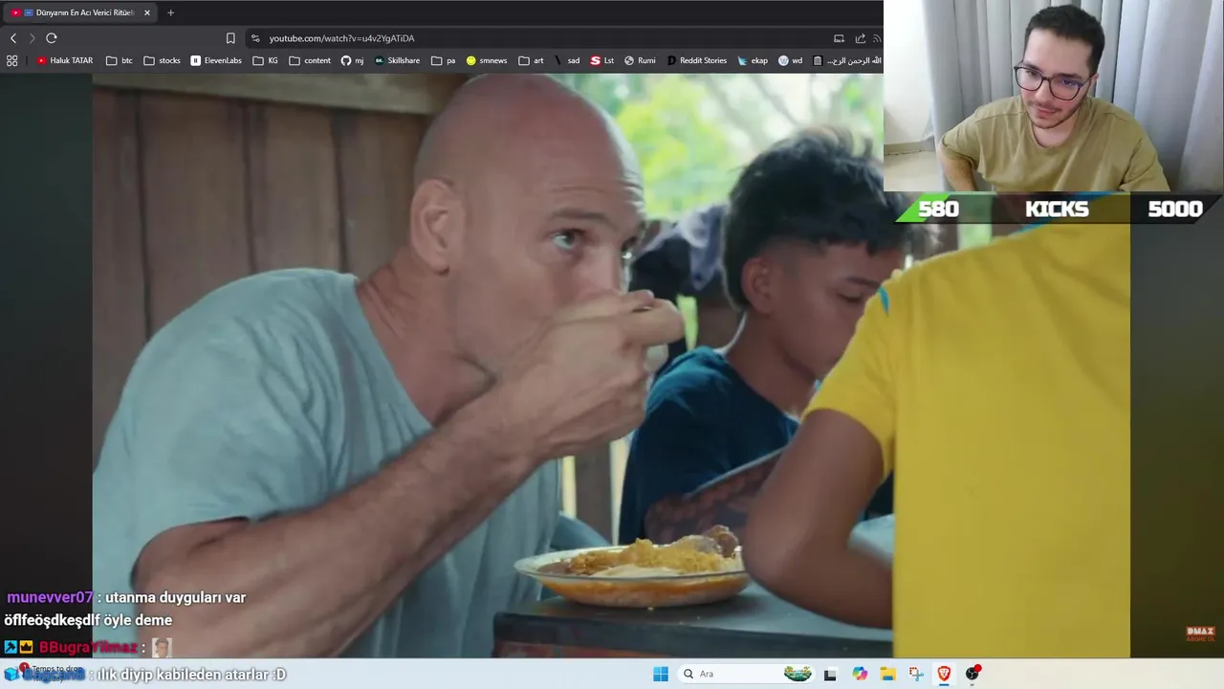Click the browser forward arrow

click(x=32, y=38)
